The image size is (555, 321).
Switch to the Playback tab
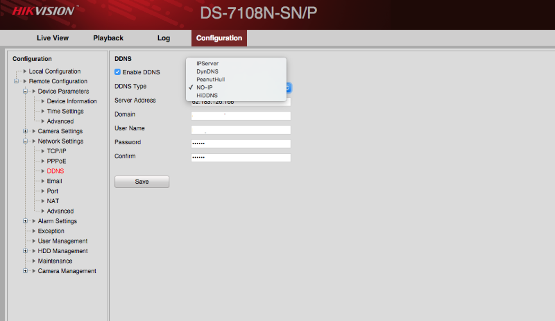click(108, 38)
